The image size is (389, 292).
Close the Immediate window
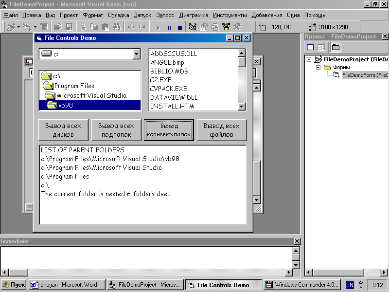point(297,241)
